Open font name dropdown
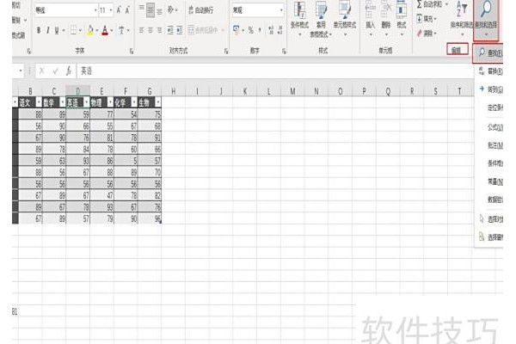The width and height of the screenshot is (516, 344). pos(95,10)
